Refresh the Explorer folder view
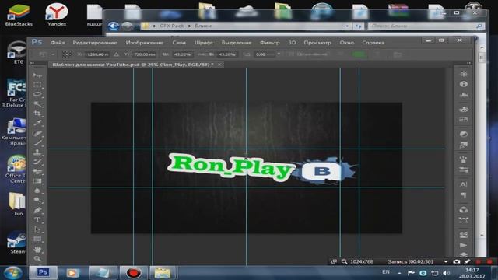This screenshot has height=280, width=498. (358, 26)
